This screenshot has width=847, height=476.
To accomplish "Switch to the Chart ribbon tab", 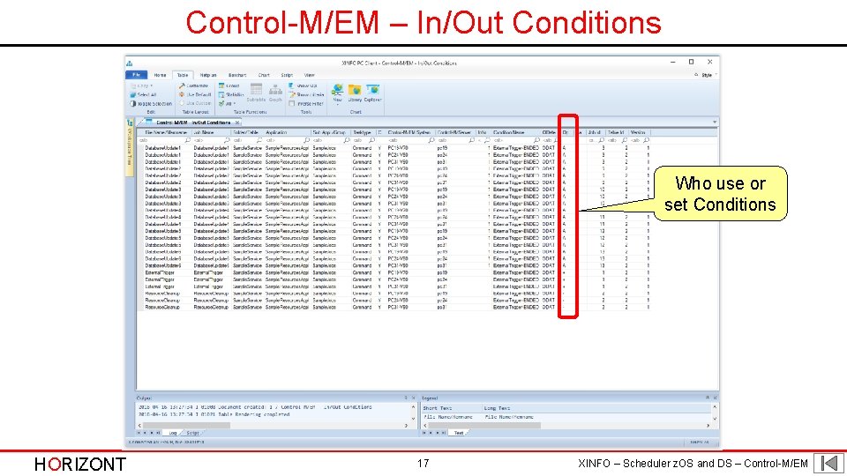I will [264, 76].
